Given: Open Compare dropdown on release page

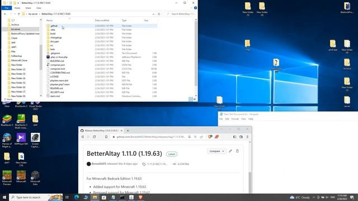Looking at the screenshot, I should click(x=216, y=151).
